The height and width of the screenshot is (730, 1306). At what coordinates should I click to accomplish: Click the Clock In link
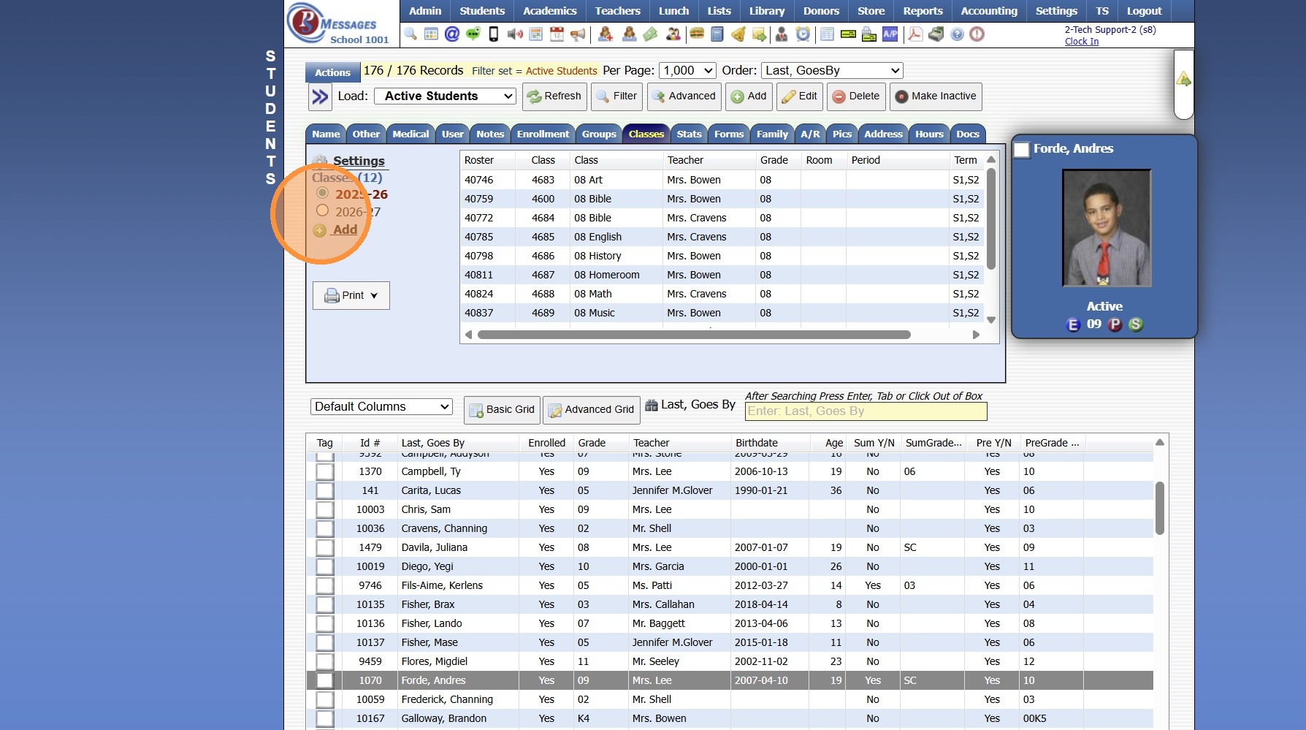click(x=1081, y=42)
